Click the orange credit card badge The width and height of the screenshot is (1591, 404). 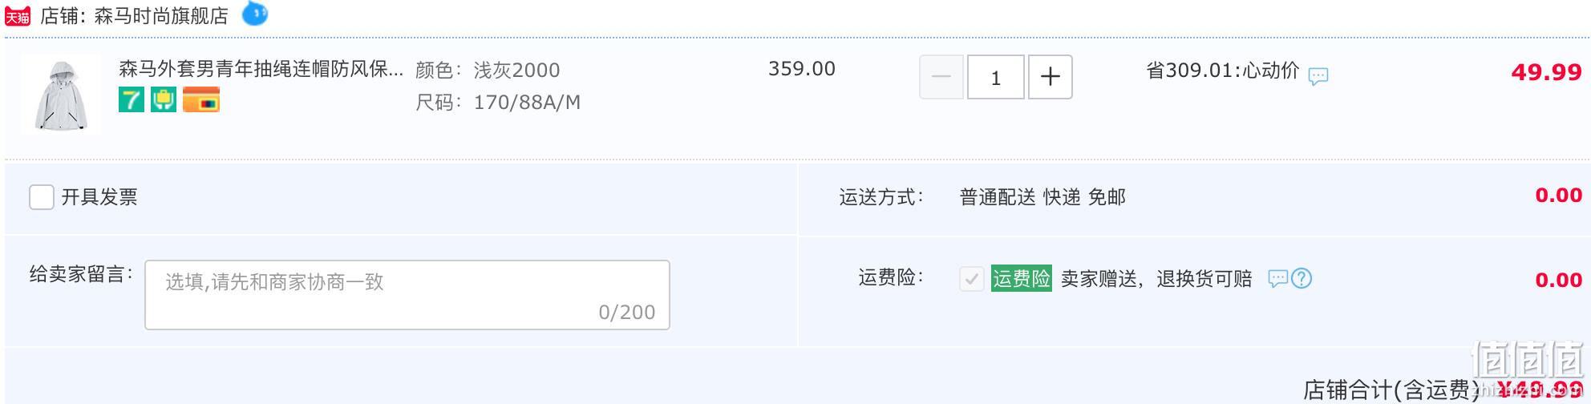pyautogui.click(x=201, y=100)
